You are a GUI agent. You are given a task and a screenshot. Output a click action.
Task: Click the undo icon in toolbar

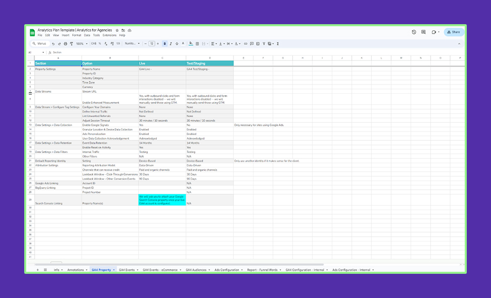tap(53, 44)
